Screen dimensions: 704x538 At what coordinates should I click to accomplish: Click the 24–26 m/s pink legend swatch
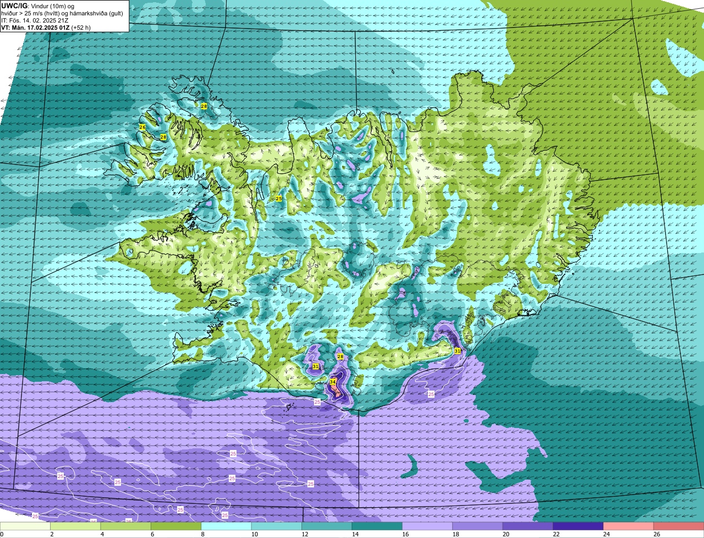coord(629,526)
